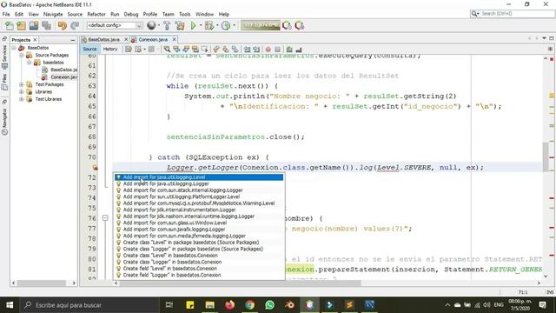This screenshot has width=556, height=313.
Task: Open the Debug menu
Action: (131, 14)
